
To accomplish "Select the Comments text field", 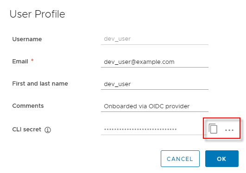I will pyautogui.click(x=155, y=106).
